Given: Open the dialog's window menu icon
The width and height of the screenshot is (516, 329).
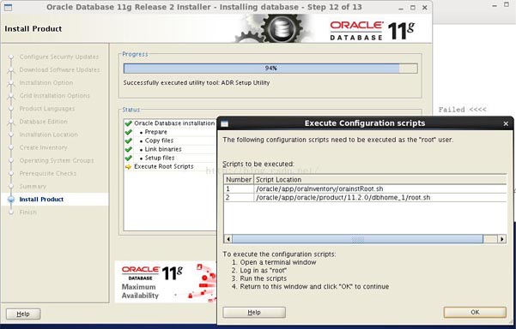Looking at the screenshot, I should pos(225,123).
